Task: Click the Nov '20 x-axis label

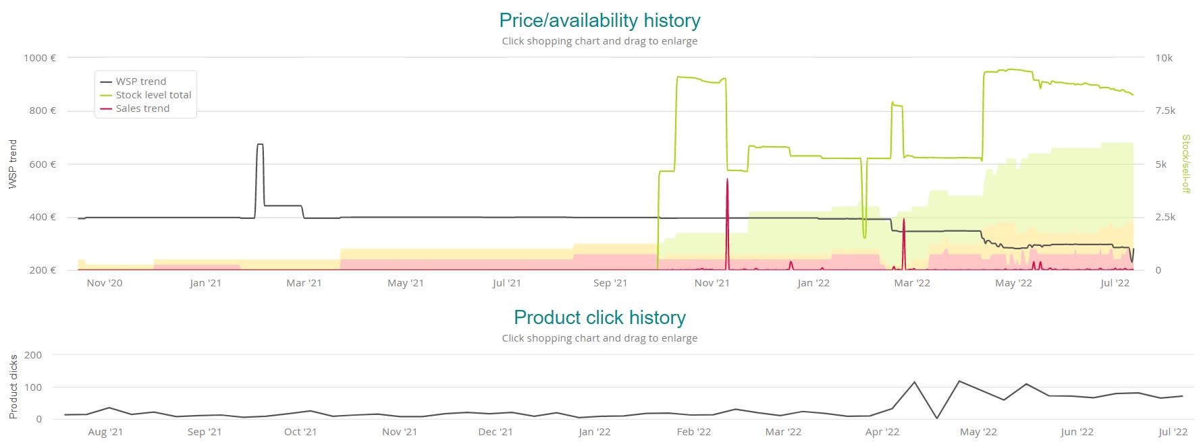Action: tap(105, 283)
